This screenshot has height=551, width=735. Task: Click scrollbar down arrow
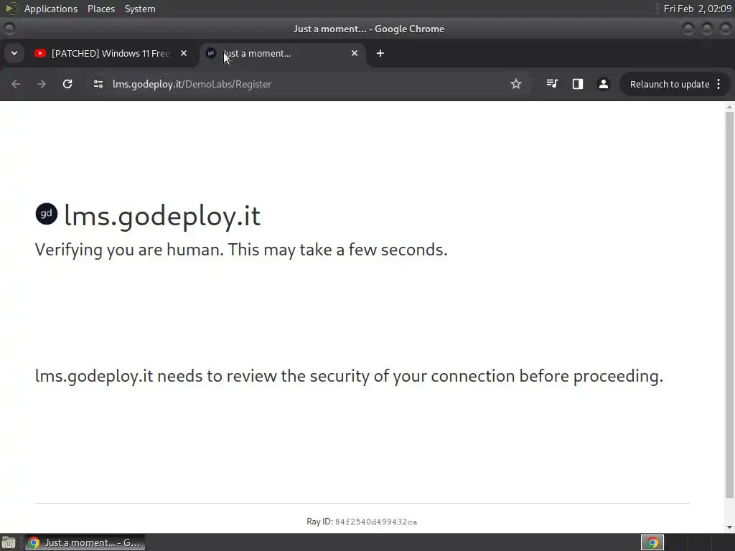click(x=729, y=527)
